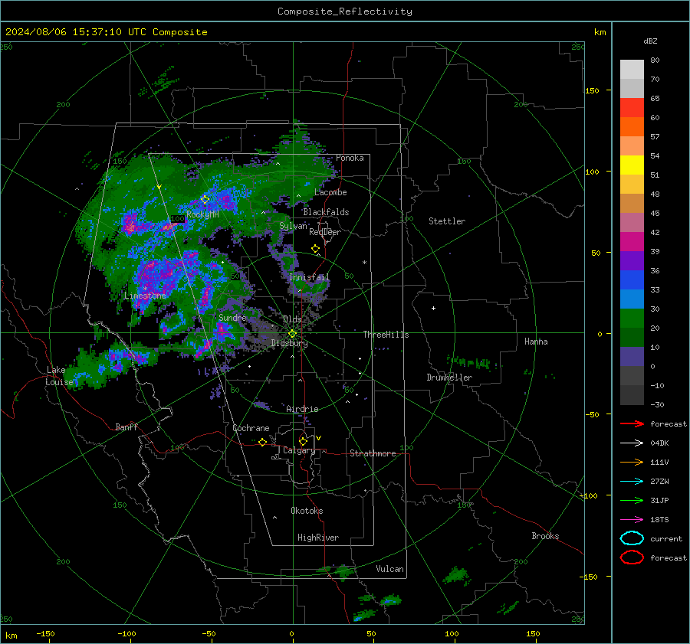This screenshot has width=690, height=644.
Task: Click the Drumheller city label
Action: (x=449, y=378)
